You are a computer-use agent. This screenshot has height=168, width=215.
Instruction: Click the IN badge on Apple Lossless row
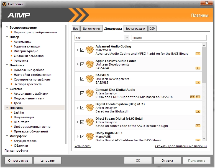[x=198, y=68]
